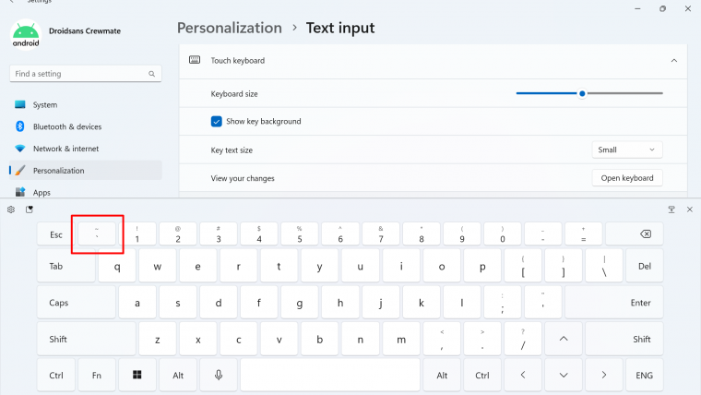Click the Keyboard size slider handle
The height and width of the screenshot is (395, 701).
click(x=582, y=93)
